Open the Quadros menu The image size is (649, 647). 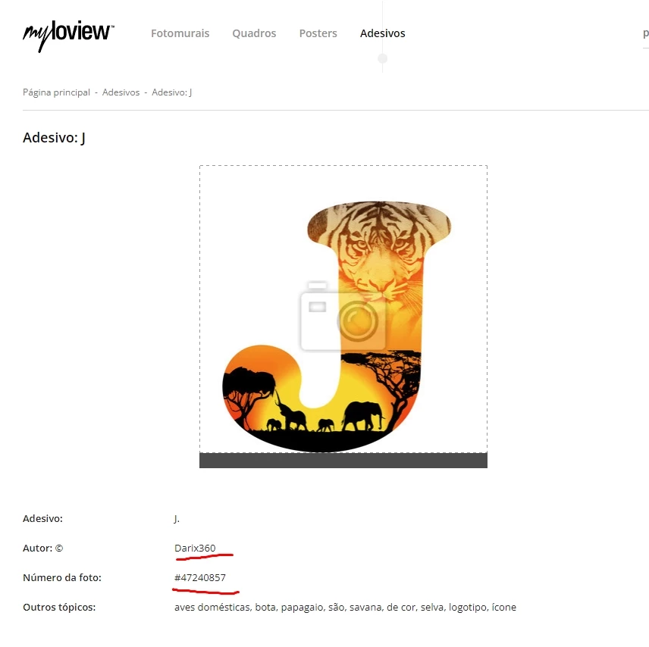(x=254, y=33)
